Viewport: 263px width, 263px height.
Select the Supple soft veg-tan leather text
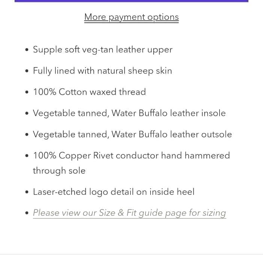pyautogui.click(x=88, y=50)
